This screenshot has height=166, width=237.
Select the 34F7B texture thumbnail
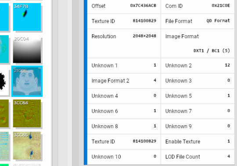point(27,17)
